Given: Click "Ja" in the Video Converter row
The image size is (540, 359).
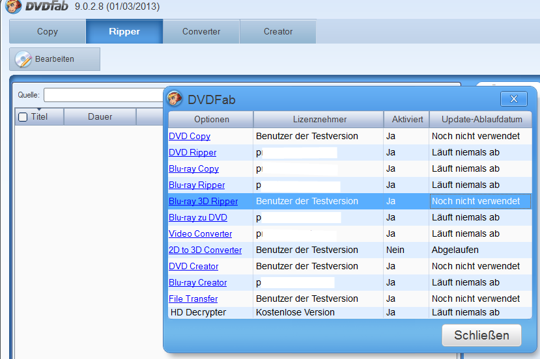Looking at the screenshot, I should click(391, 234).
